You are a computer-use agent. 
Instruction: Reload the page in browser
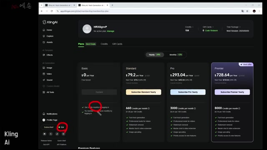[x=52, y=11]
